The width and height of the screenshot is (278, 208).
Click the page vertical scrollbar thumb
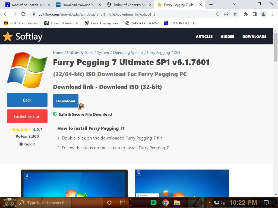tap(276, 47)
